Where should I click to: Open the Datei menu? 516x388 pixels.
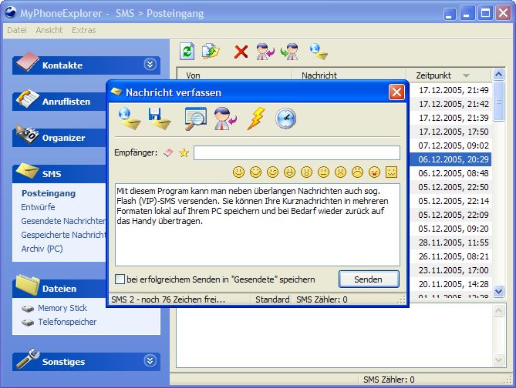17,30
